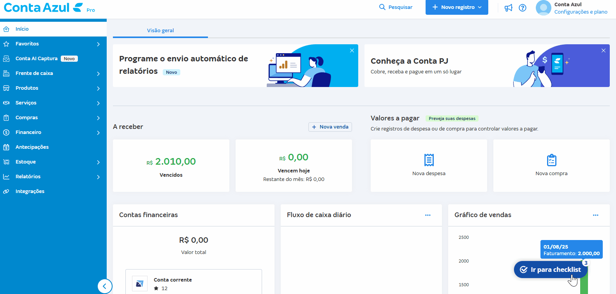Open Financeiro menu item label
Image resolution: width=616 pixels, height=294 pixels.
click(x=28, y=132)
